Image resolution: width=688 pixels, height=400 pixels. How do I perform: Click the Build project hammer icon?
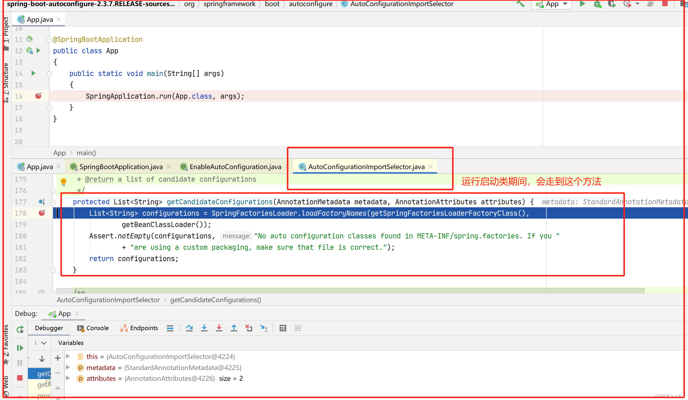point(520,4)
